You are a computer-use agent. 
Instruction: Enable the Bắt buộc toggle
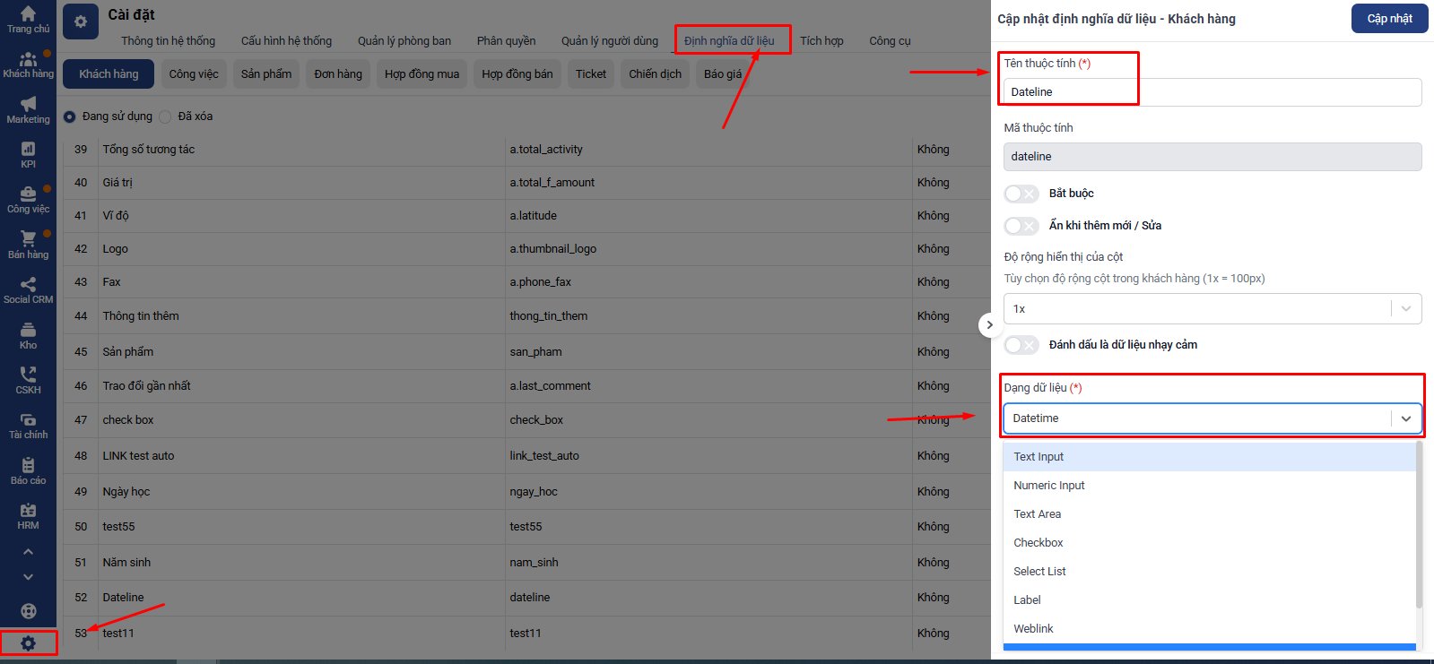click(1021, 194)
